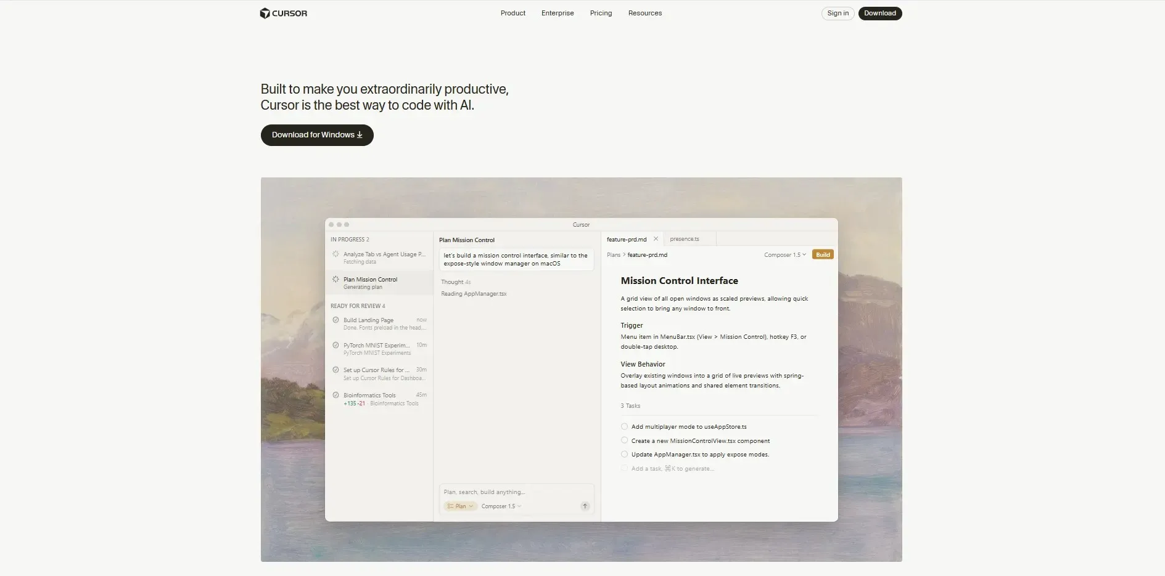The width and height of the screenshot is (1165, 576).
Task: Click the checkmark icon next to PyTorch MNIST Experiments
Action: (336, 346)
